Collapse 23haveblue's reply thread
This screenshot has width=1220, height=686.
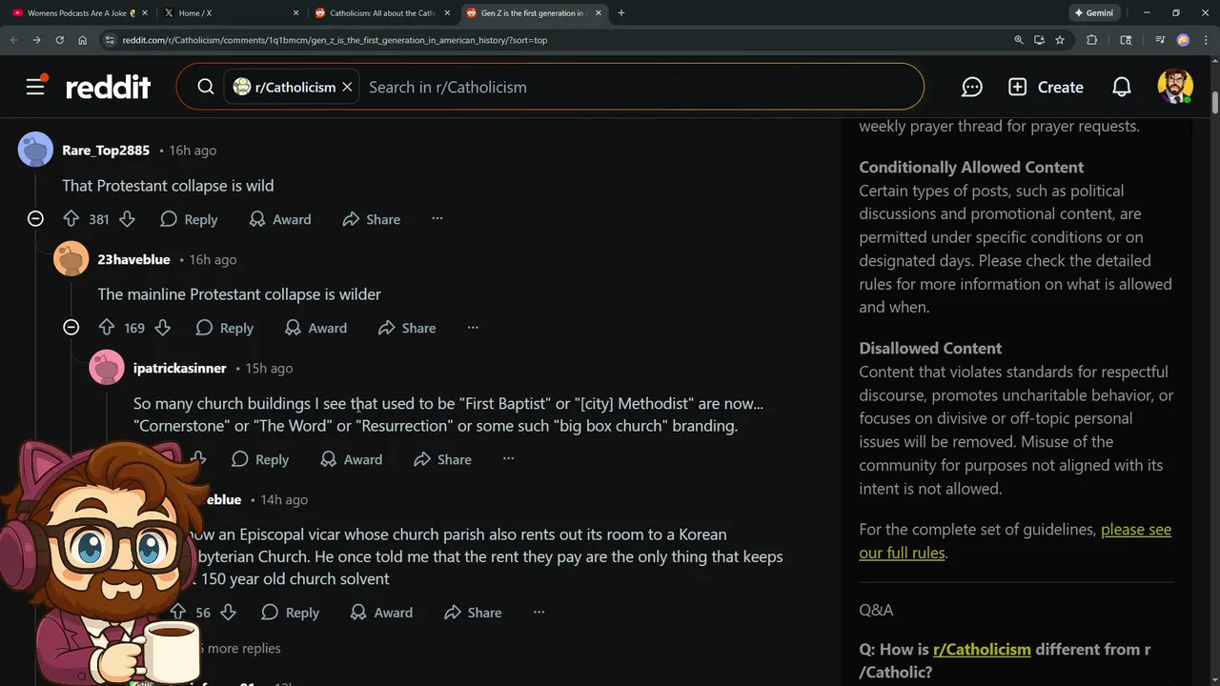click(x=71, y=328)
